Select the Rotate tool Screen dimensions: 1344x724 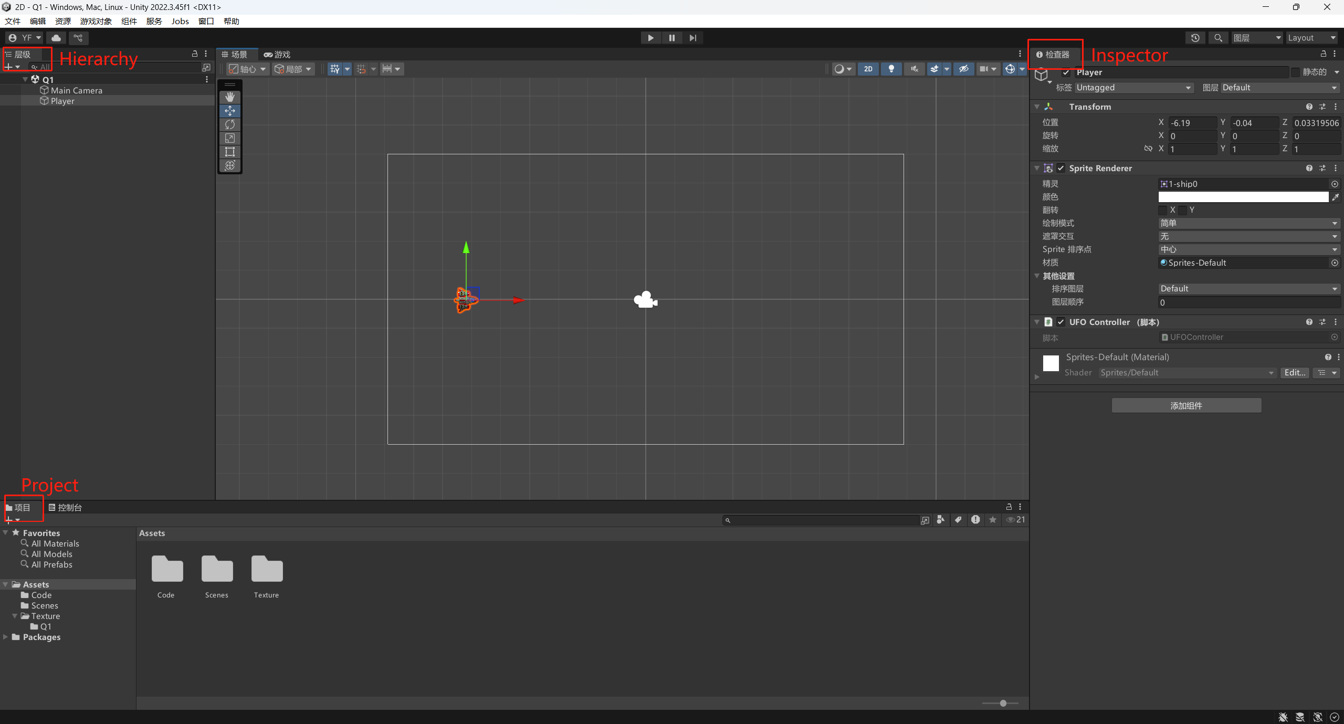[229, 124]
